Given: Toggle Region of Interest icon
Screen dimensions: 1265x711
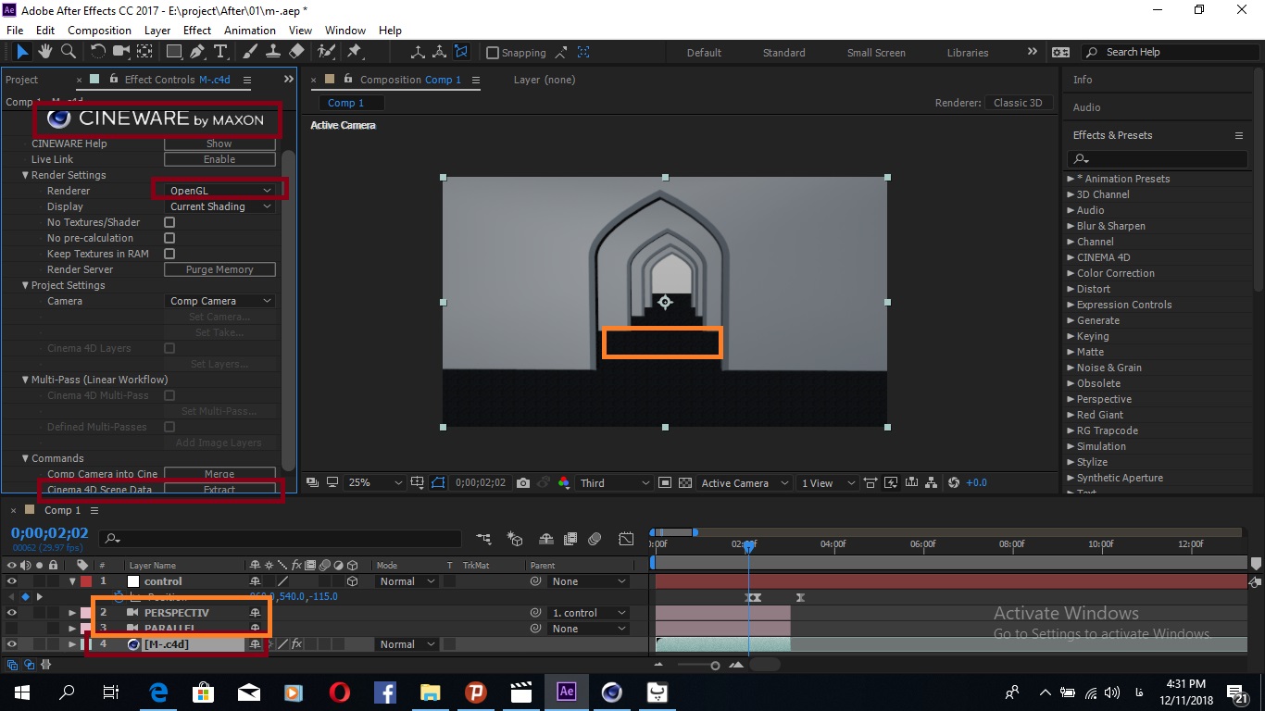Looking at the screenshot, I should click(x=665, y=483).
